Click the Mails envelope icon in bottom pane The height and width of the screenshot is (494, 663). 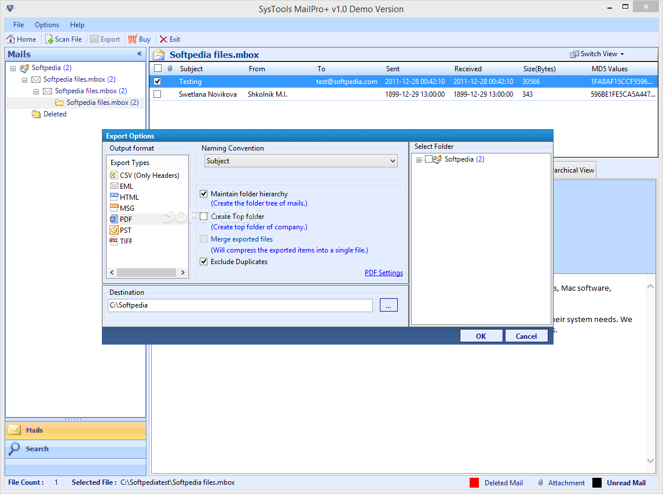(x=14, y=430)
